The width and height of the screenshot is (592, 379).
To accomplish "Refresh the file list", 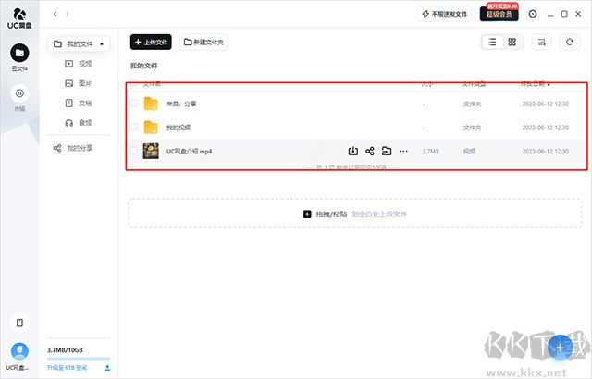I will point(570,42).
